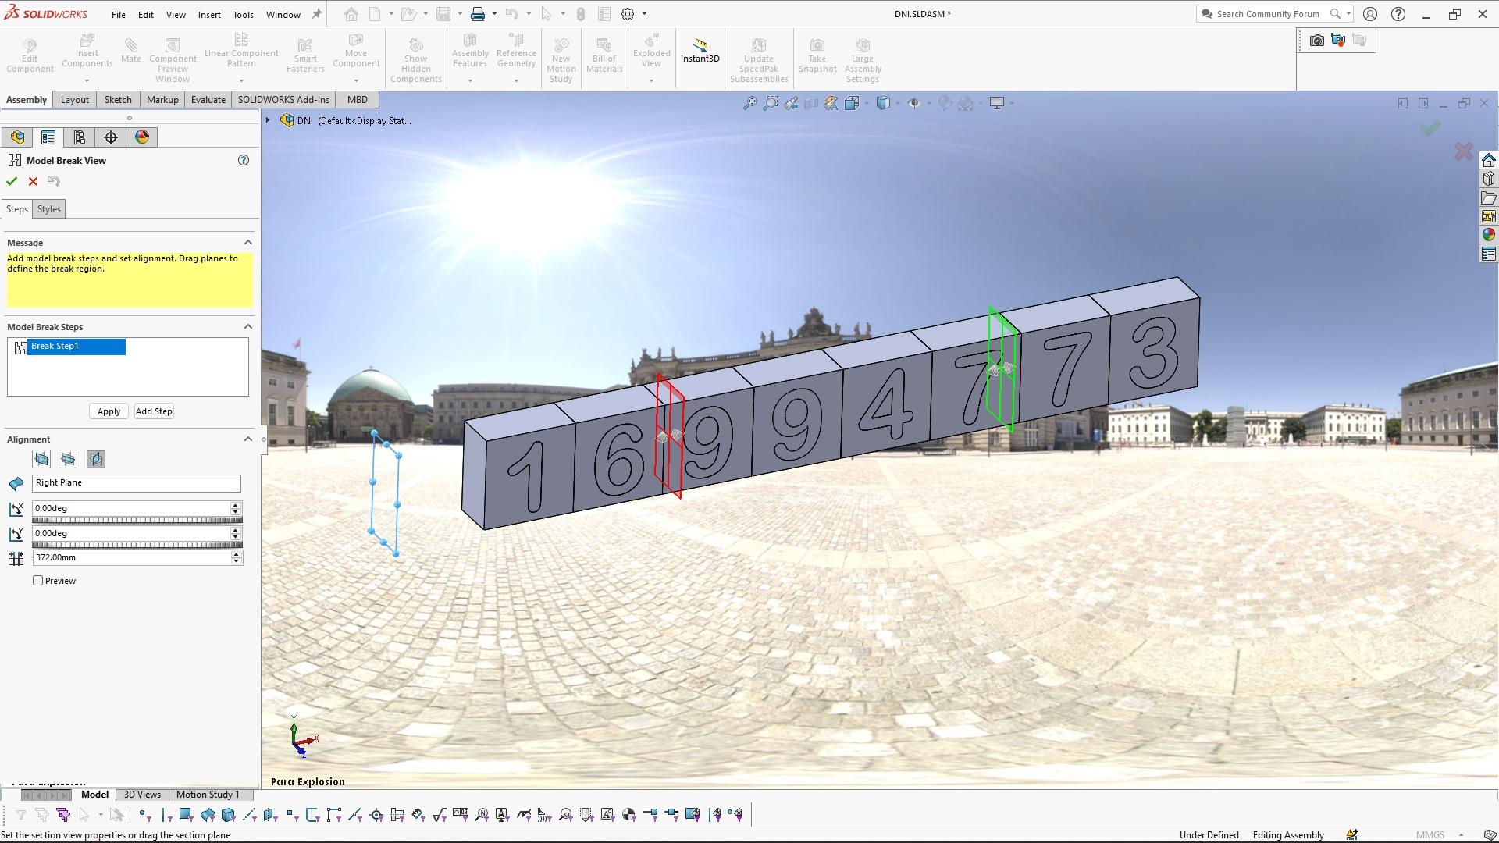Click the Apply button
The image size is (1499, 843).
109,411
